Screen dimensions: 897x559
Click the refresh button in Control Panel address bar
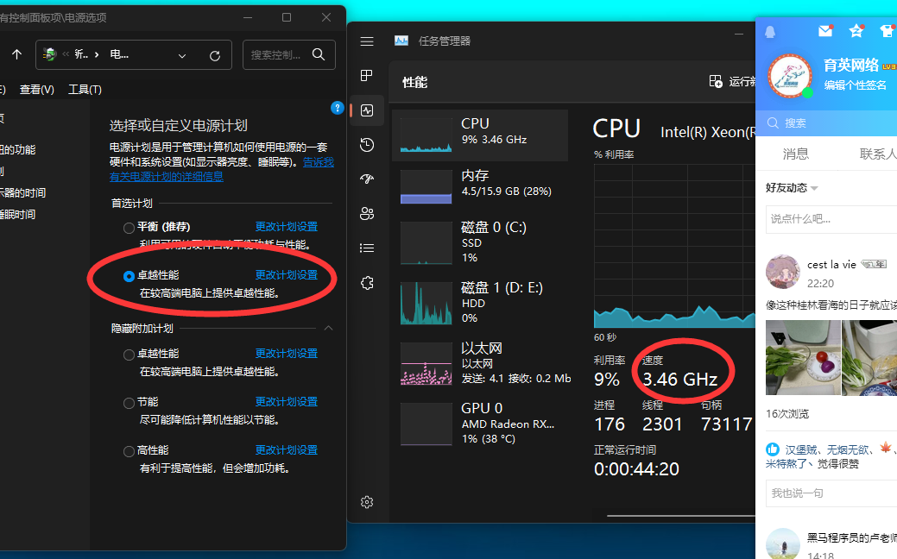point(215,55)
